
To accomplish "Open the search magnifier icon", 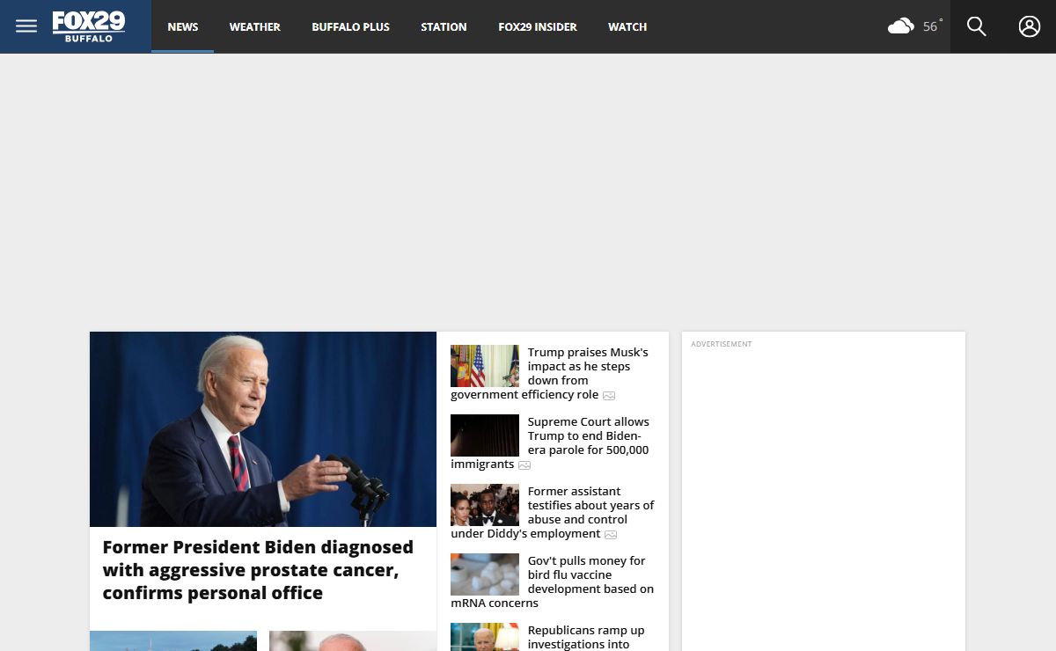I will click(x=977, y=26).
